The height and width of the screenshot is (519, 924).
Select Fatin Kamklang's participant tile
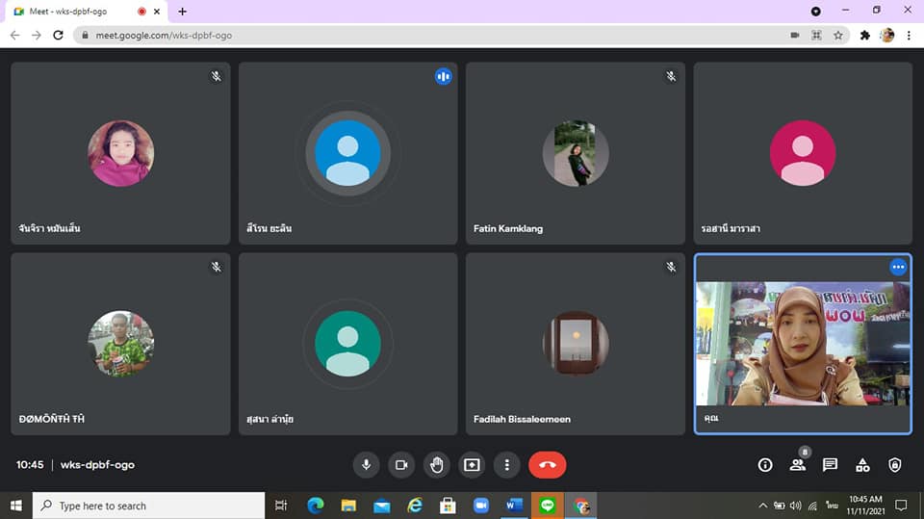click(576, 153)
